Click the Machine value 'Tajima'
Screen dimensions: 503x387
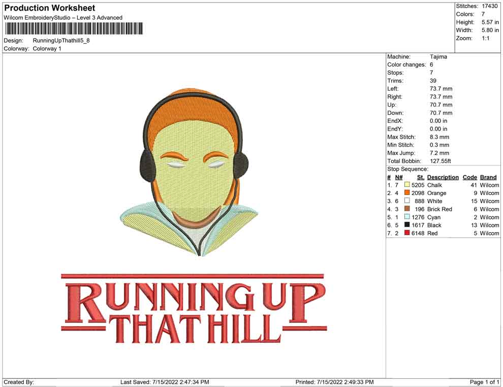[438, 56]
